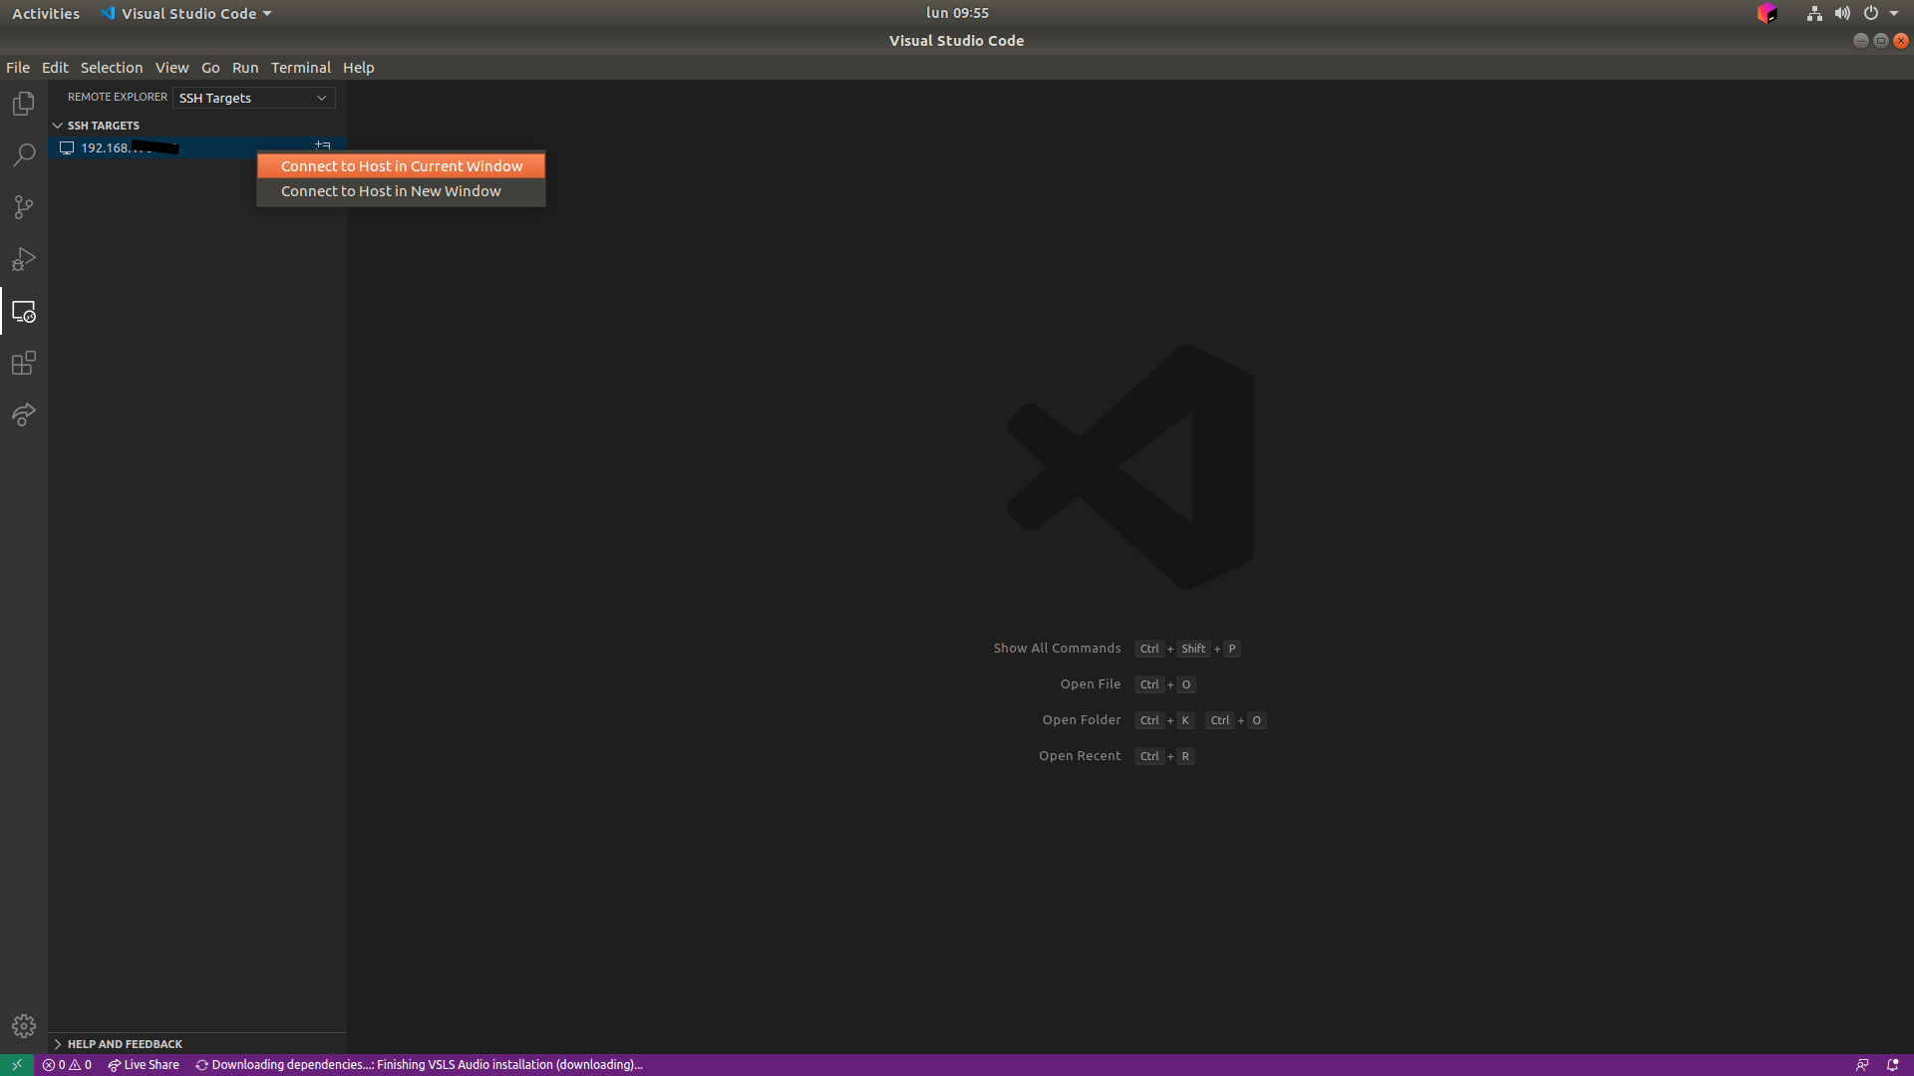Open the File menu
Viewport: 1914px width, 1076px height.
[x=18, y=68]
